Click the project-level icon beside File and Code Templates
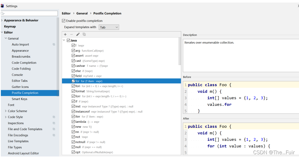299x157 pixels. coord(54,129)
